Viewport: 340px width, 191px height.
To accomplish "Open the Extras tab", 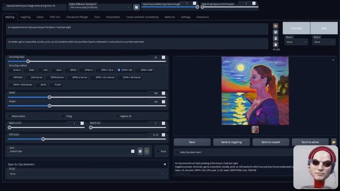I will pos(40,17).
